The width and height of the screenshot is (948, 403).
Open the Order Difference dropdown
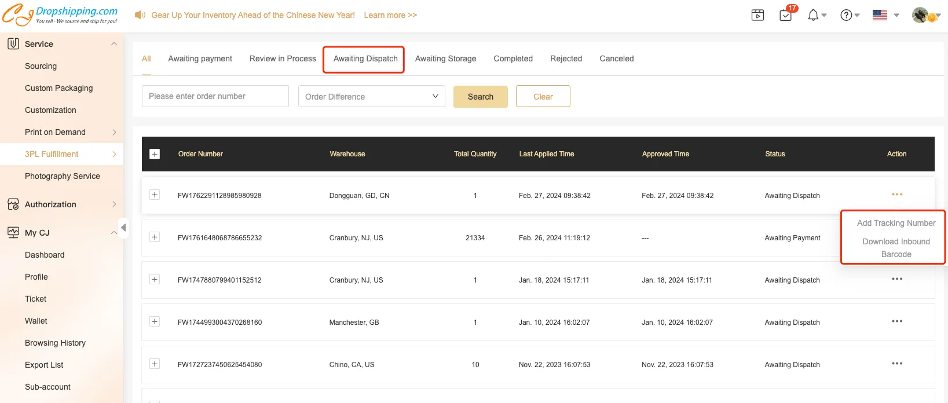pos(371,96)
